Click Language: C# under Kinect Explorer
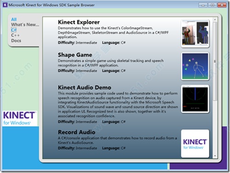Viewport: 230px width, 173px height. [x=114, y=43]
